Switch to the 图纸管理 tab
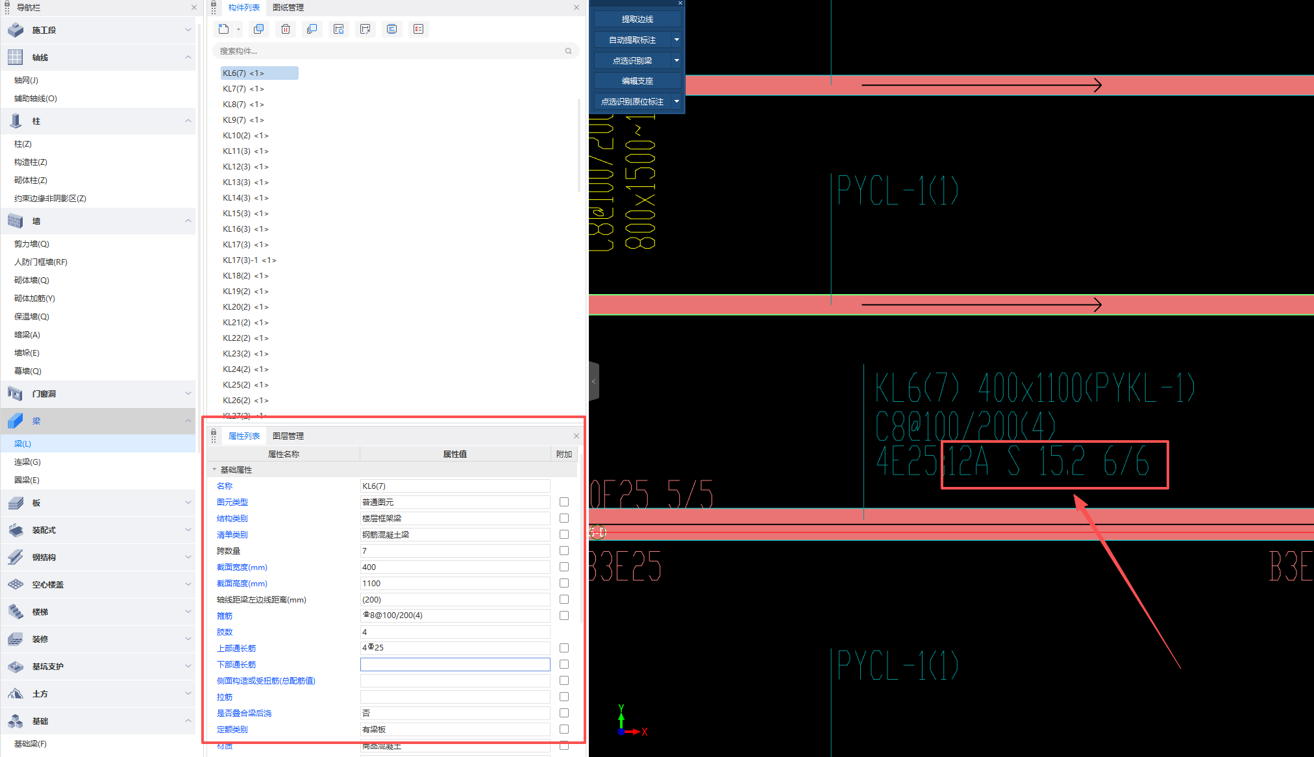1314x757 pixels. (288, 8)
